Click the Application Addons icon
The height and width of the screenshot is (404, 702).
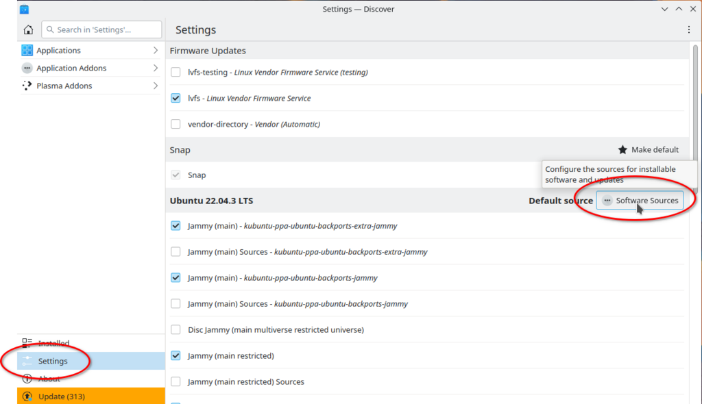coord(27,68)
